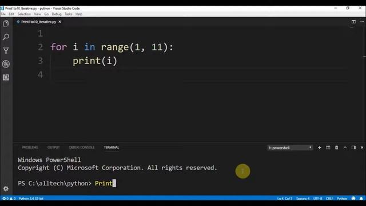The width and height of the screenshot is (366, 206).
Task: Click 'print(i)' on line 3
Action: pyautogui.click(x=95, y=61)
